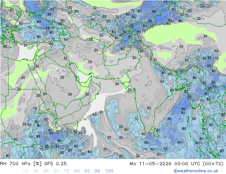Screen dimensions: 226x174
Task: Click the "[%]" unit label
Action: (37, 163)
